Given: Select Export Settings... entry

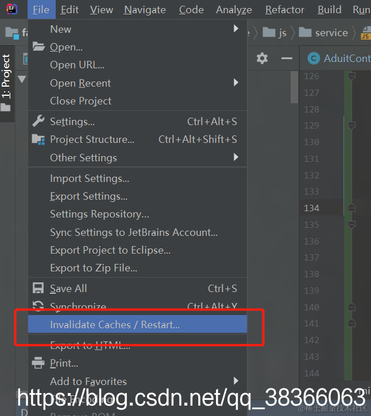Looking at the screenshot, I should pos(138,196).
